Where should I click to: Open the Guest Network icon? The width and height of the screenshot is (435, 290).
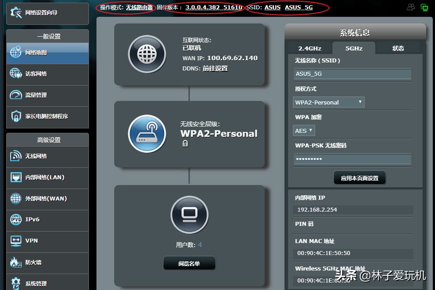(15, 73)
